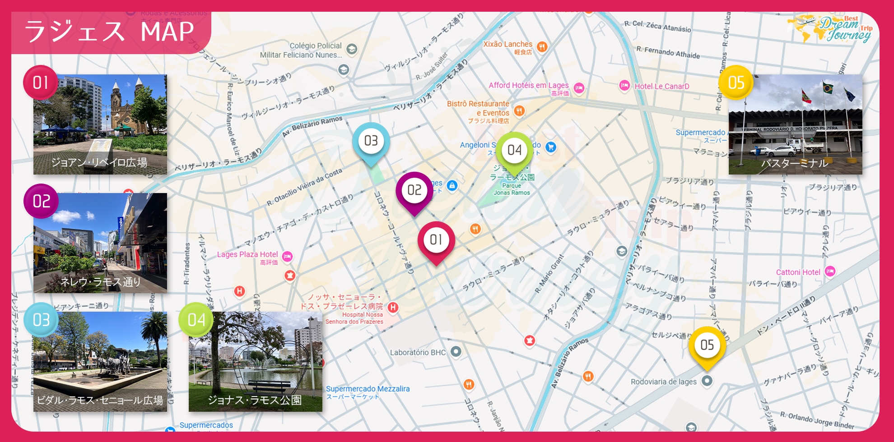This screenshot has height=442, width=894.
Task: Select the blue 03 map pin
Action: pos(371,144)
